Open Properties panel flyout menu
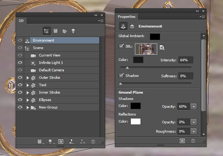The height and width of the screenshot is (156, 223). pos(202,16)
